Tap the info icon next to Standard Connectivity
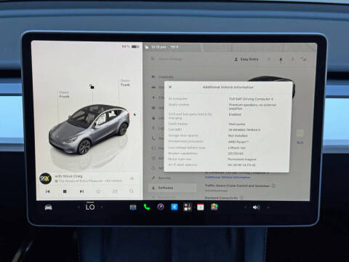The image size is (349, 262). click(x=241, y=198)
